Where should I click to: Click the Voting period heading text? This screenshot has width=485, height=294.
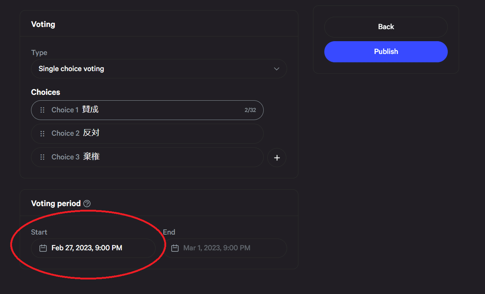[x=56, y=204]
